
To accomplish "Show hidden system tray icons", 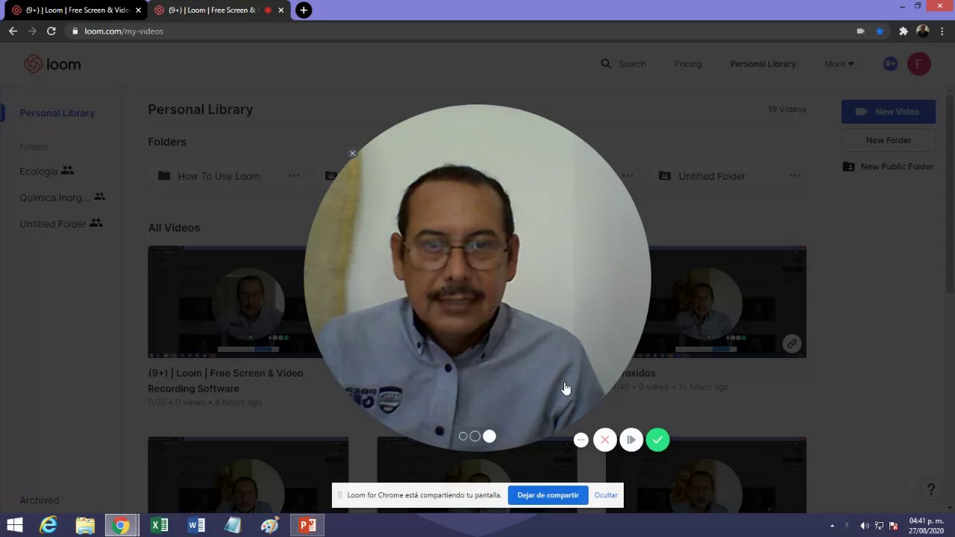I will click(832, 526).
